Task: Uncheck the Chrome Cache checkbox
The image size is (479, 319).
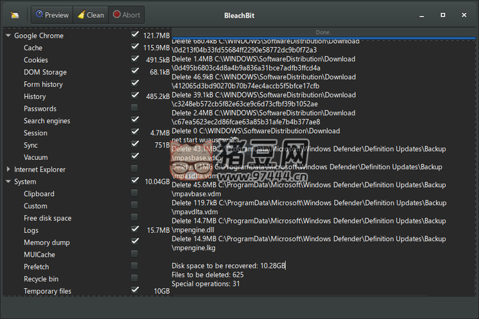Action: pos(135,47)
